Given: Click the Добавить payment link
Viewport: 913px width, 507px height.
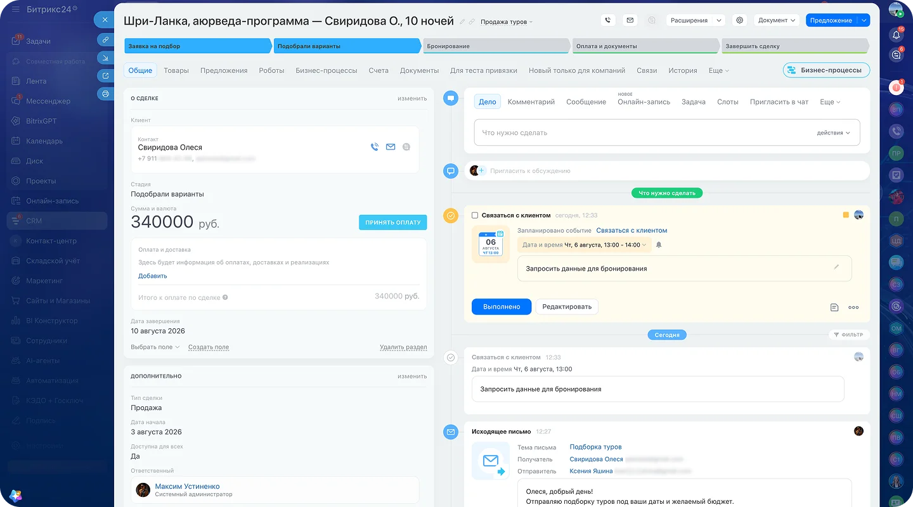Looking at the screenshot, I should [153, 276].
